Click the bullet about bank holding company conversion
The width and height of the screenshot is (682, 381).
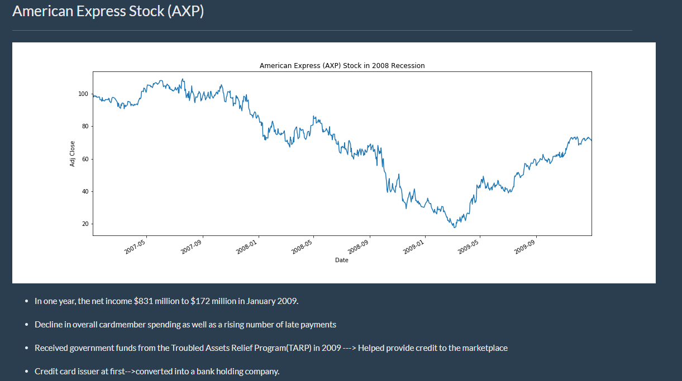(157, 371)
